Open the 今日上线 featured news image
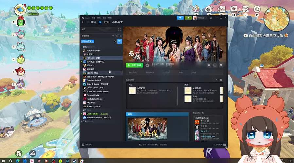This screenshot has width=294, height=163. tap(147, 129)
